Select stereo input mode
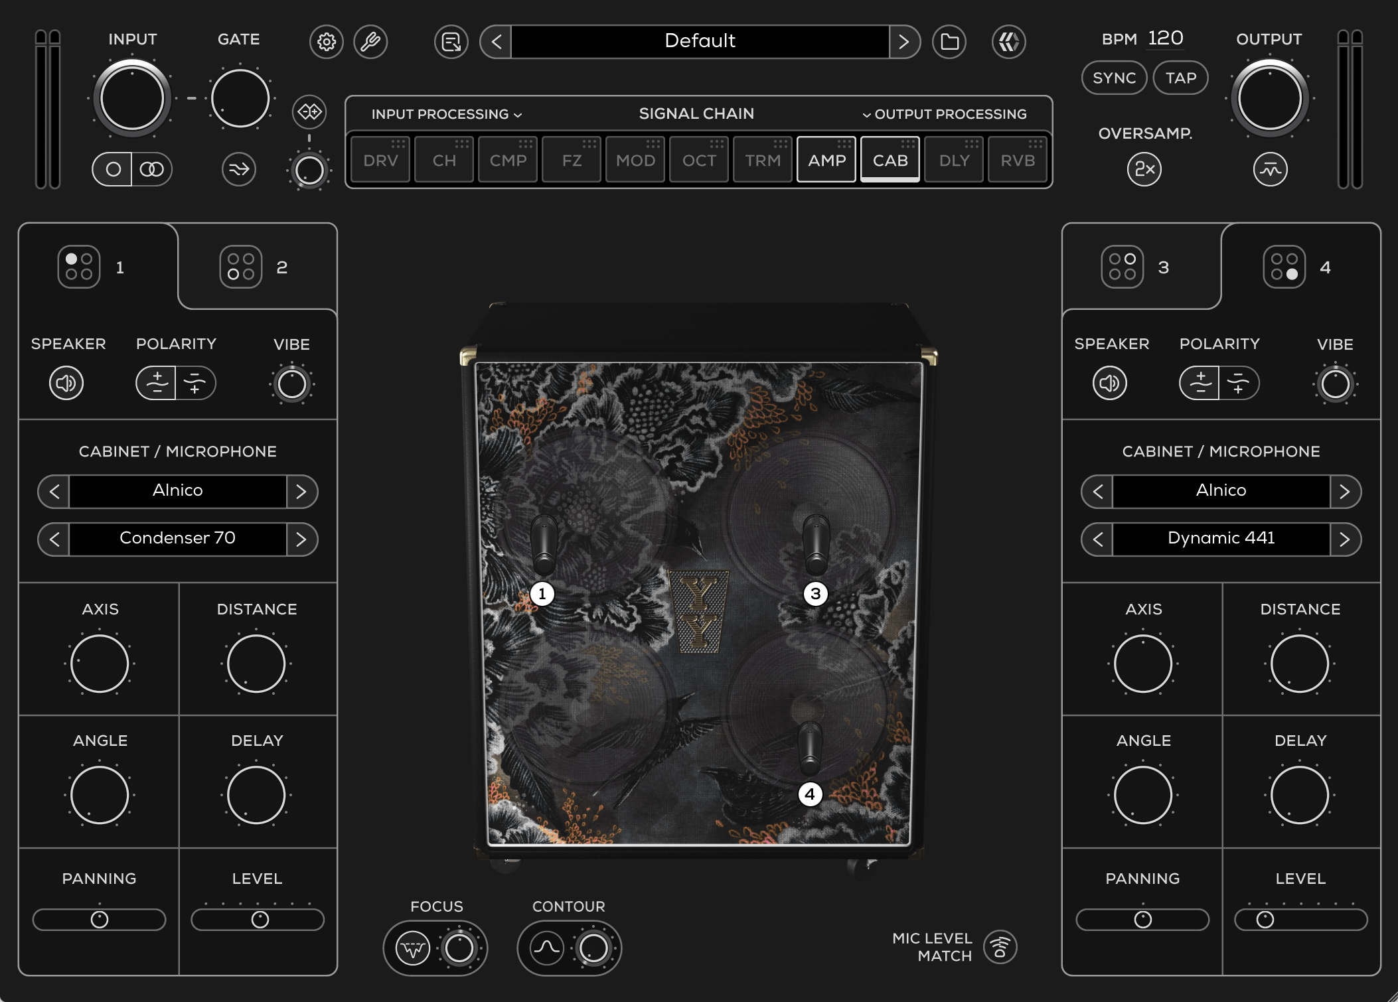The width and height of the screenshot is (1398, 1002). tap(152, 169)
